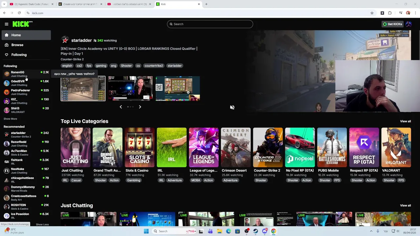Open PUBG Mobile category card
This screenshot has height=236, width=420.
pyautogui.click(x=332, y=147)
